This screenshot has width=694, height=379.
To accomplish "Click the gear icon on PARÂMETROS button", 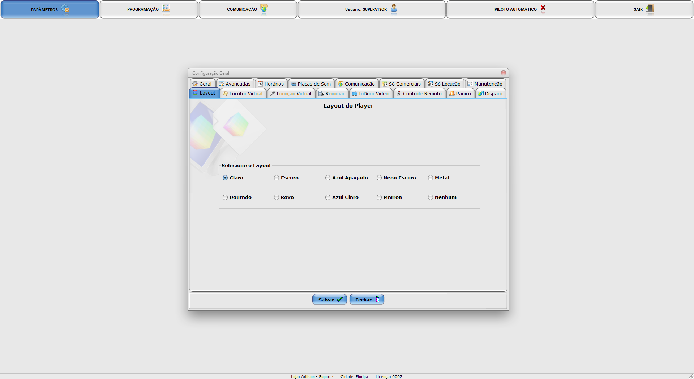I will pos(65,9).
